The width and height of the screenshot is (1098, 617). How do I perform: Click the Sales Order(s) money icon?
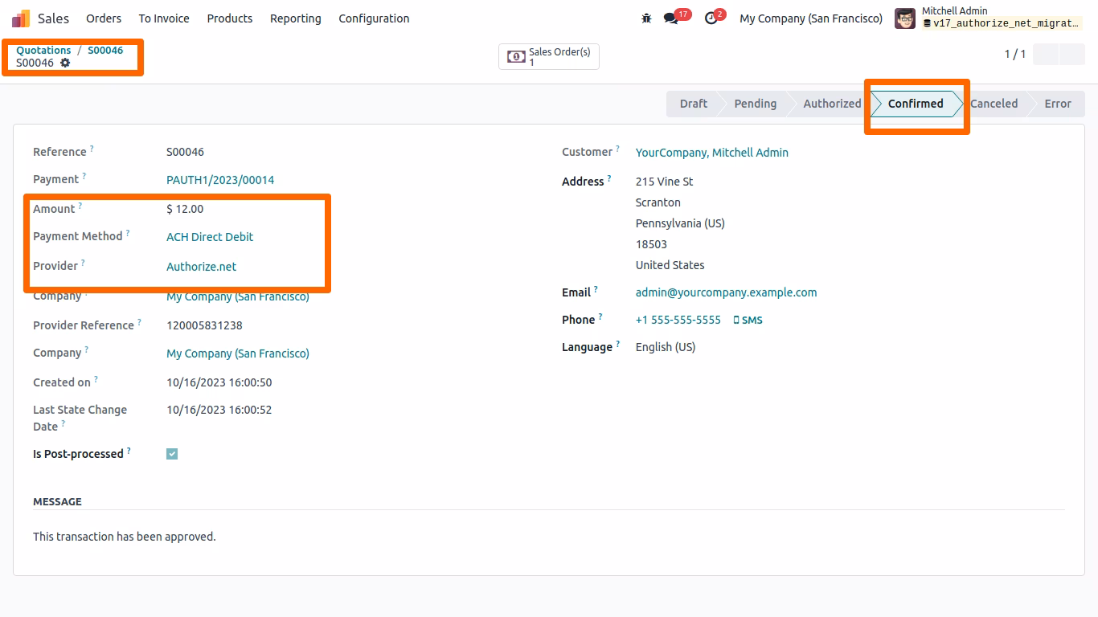pos(516,57)
